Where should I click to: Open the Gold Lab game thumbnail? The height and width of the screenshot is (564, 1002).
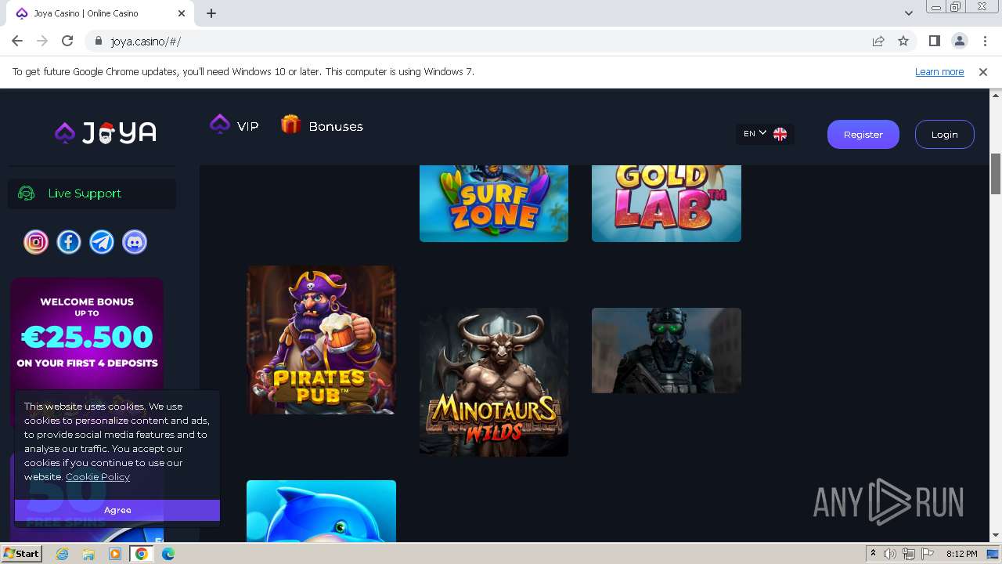pos(666,203)
